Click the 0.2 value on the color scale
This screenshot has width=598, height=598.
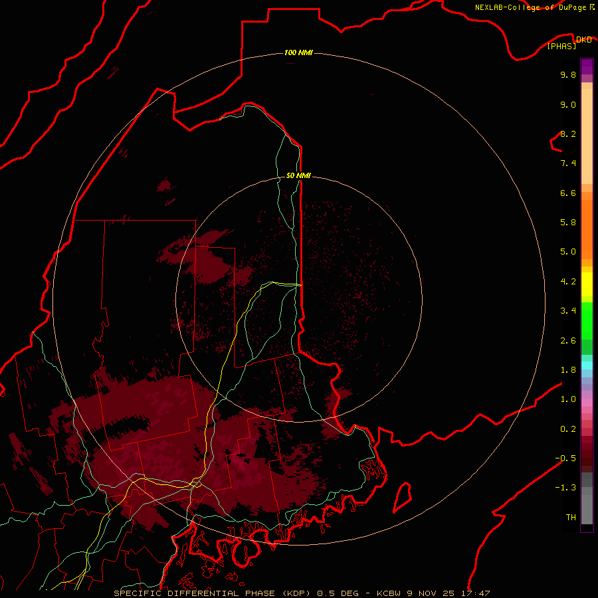(x=568, y=429)
